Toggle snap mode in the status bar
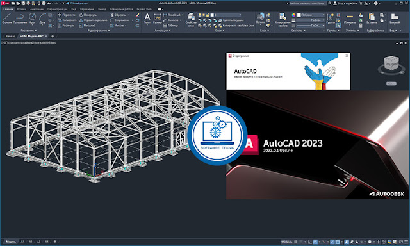410x246 pixels. coord(301,242)
